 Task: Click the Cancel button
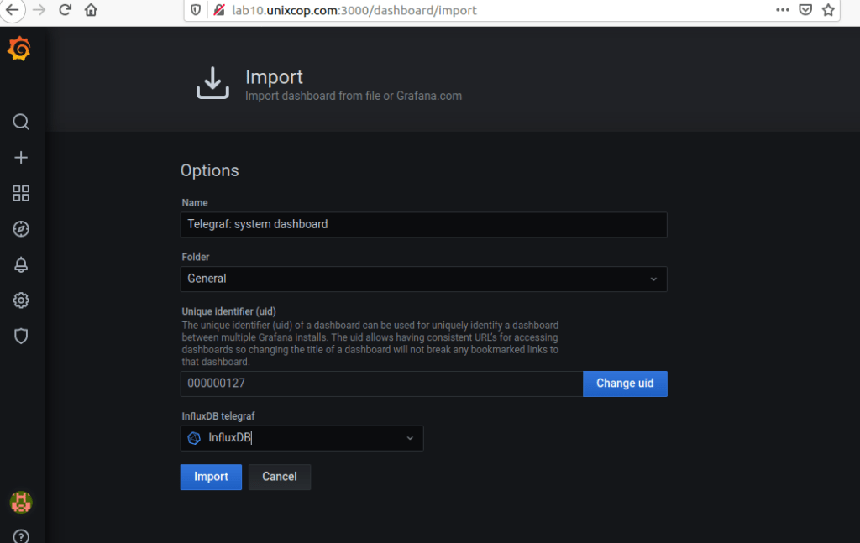click(280, 477)
